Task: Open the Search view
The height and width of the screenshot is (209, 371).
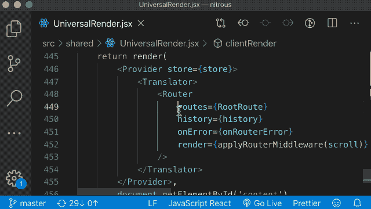Action: point(14,98)
